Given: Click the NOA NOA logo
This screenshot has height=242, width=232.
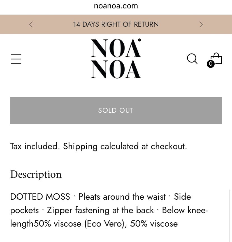Looking at the screenshot, I should click(x=116, y=59).
